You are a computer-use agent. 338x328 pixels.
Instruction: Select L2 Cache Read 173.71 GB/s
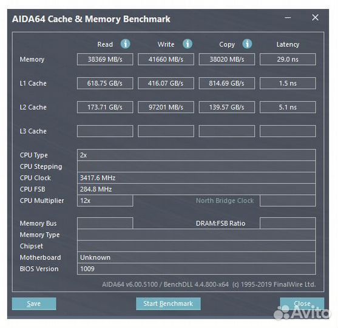(105, 108)
